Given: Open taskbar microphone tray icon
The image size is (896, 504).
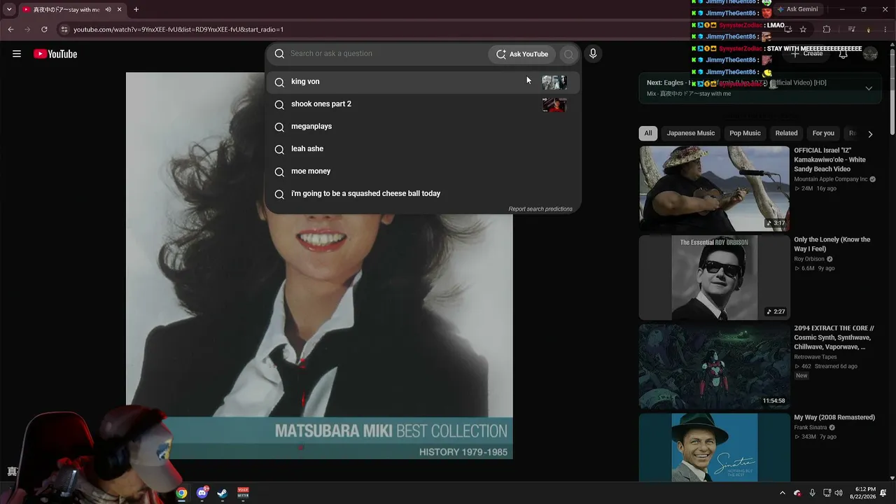Looking at the screenshot, I should pos(812,493).
